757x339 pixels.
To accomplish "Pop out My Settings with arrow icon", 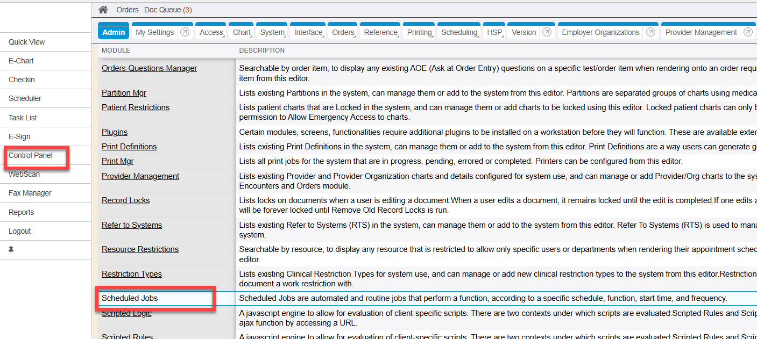I will tap(185, 32).
